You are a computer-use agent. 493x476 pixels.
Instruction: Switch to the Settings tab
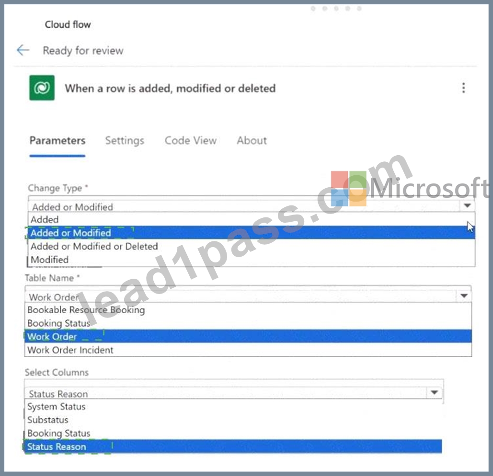point(125,140)
